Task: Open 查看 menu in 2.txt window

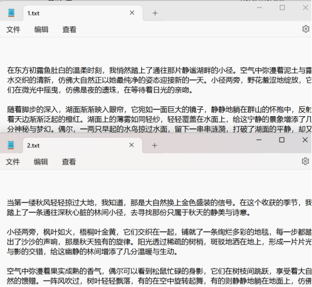Action: (69, 162)
